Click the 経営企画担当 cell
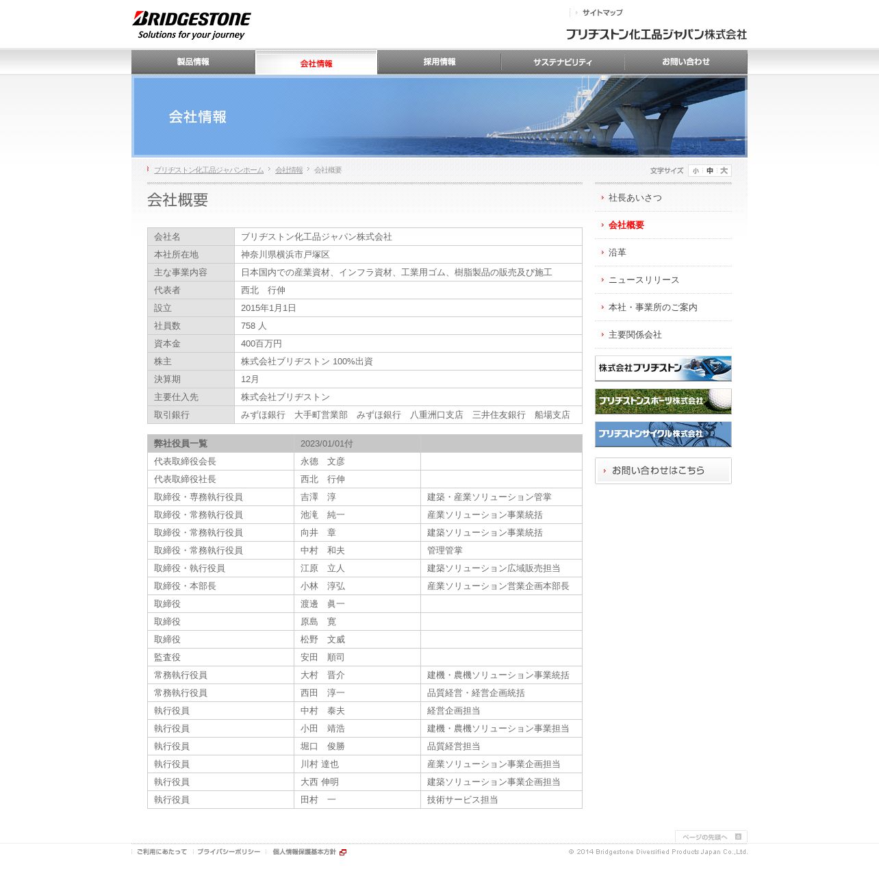The image size is (879, 878). 501,711
